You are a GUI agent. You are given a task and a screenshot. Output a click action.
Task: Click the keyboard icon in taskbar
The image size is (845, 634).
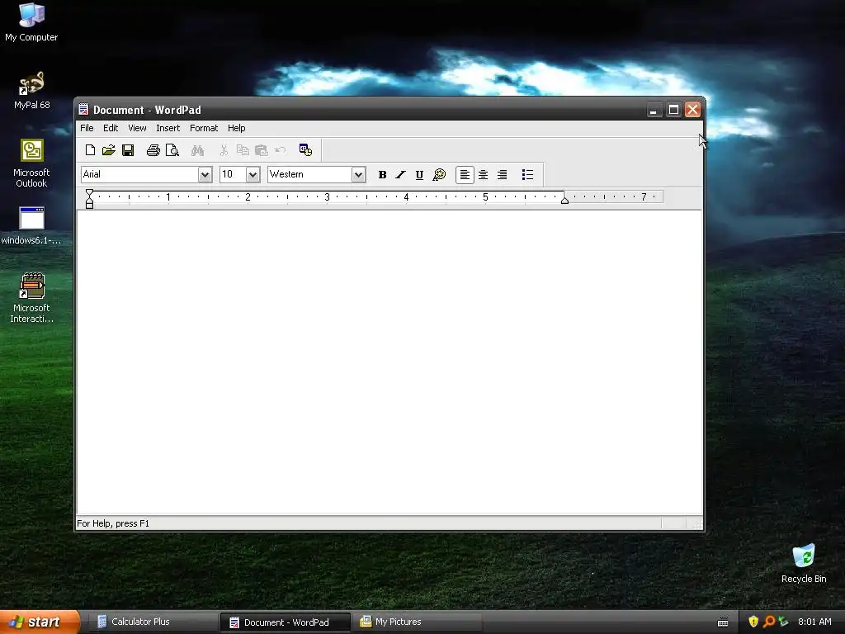pos(723,622)
